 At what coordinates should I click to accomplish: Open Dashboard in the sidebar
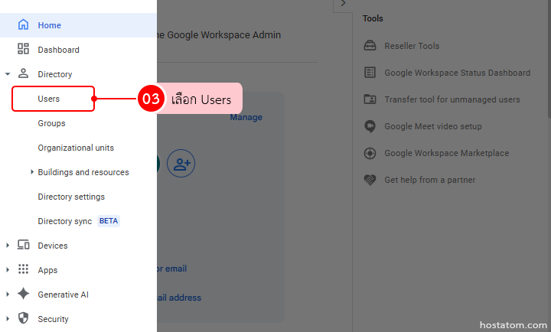click(x=78, y=50)
